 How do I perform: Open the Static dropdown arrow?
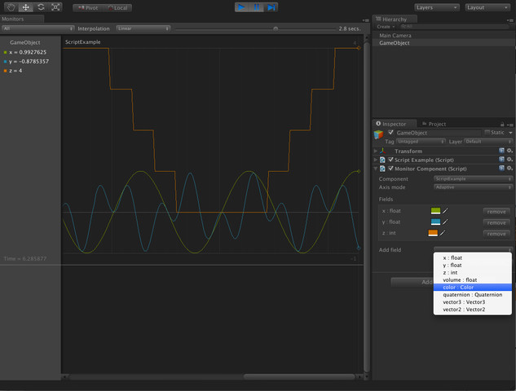click(510, 133)
